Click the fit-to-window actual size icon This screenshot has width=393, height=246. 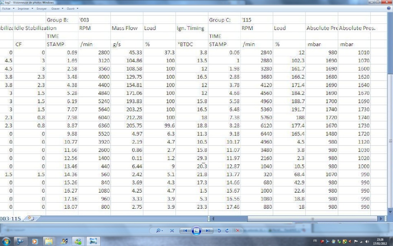(x=172, y=231)
